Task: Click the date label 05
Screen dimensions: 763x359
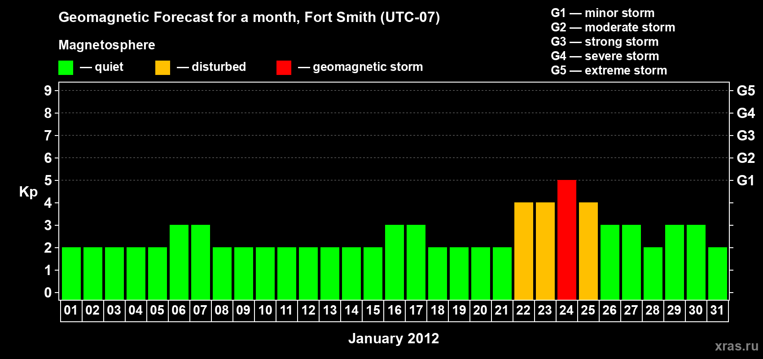Action: 157,310
